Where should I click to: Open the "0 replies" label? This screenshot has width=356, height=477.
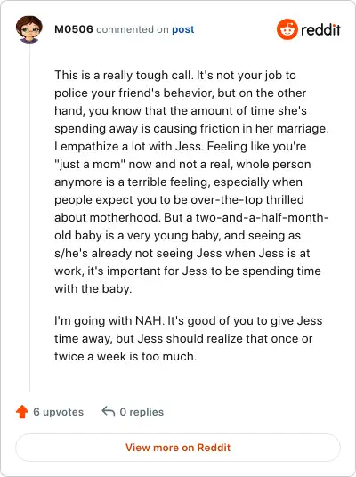tap(142, 412)
